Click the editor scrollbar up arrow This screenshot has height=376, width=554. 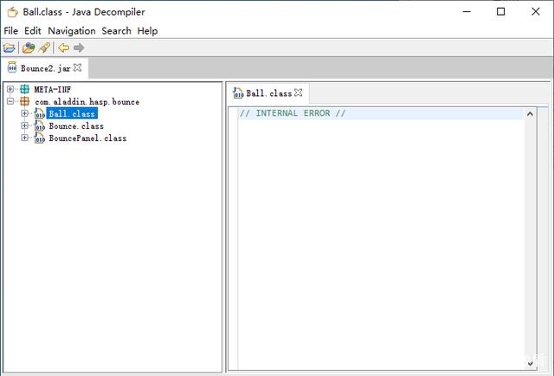[530, 114]
